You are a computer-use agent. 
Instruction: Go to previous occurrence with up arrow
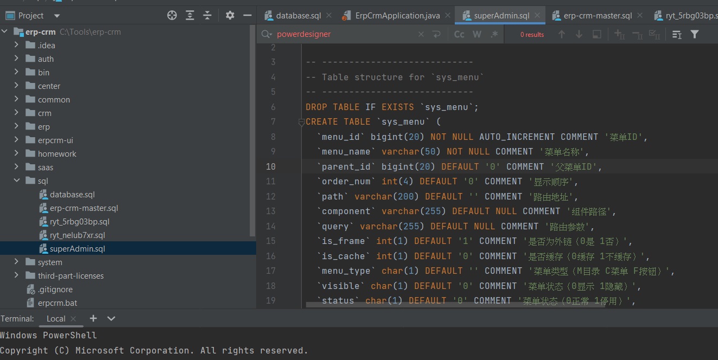point(562,34)
